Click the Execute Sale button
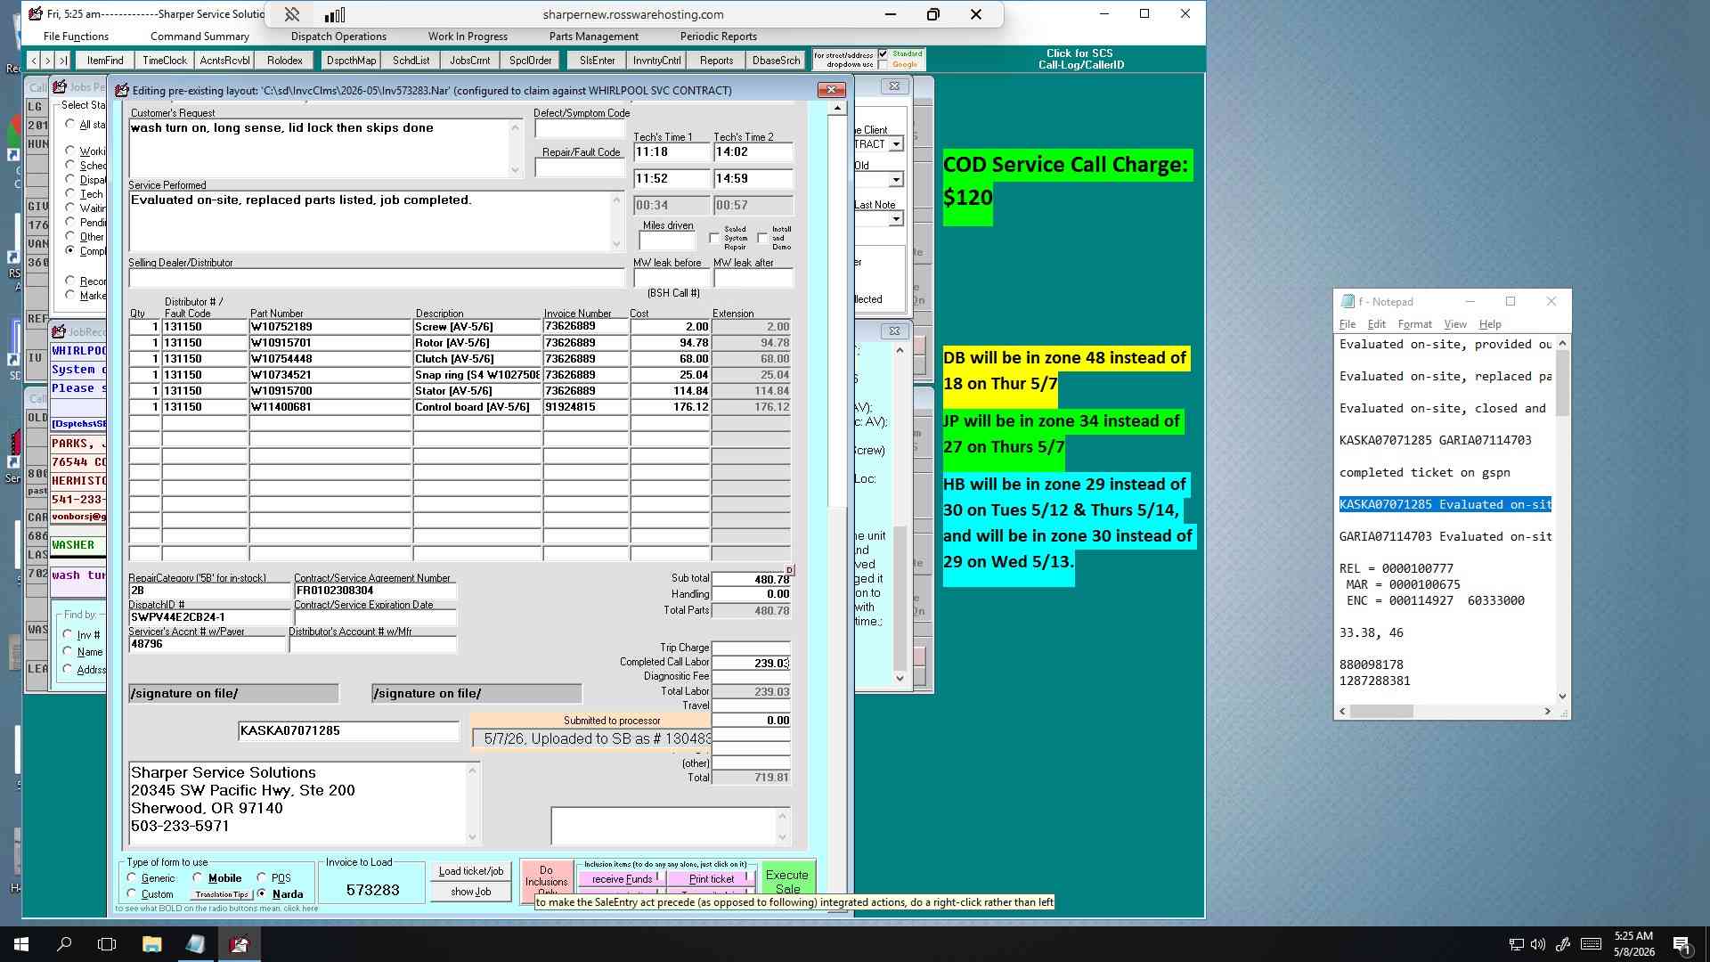 (787, 879)
